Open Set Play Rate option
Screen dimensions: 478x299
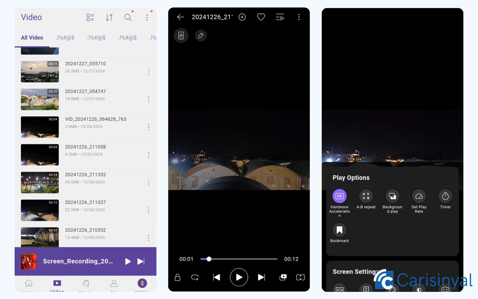tap(419, 202)
